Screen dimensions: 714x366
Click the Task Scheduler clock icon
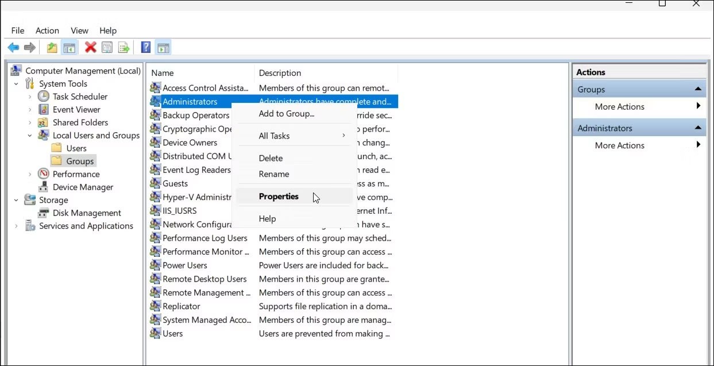coord(44,97)
